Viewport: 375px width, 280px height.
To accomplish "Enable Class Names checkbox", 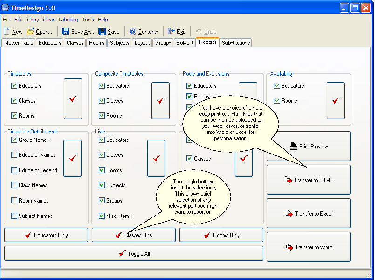I will (x=14, y=185).
